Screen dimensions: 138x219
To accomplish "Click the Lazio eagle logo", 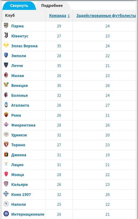I will [6, 164].
